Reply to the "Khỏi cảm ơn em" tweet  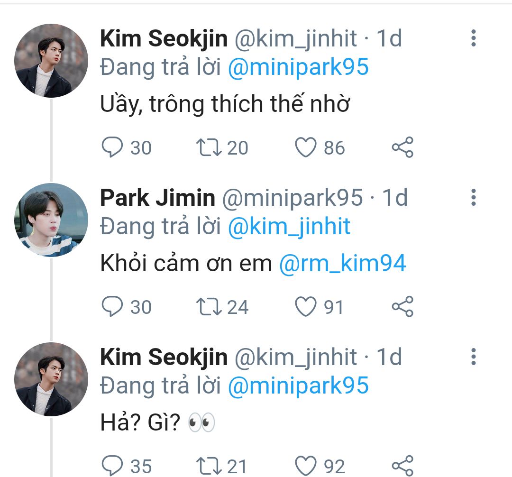coord(112,307)
